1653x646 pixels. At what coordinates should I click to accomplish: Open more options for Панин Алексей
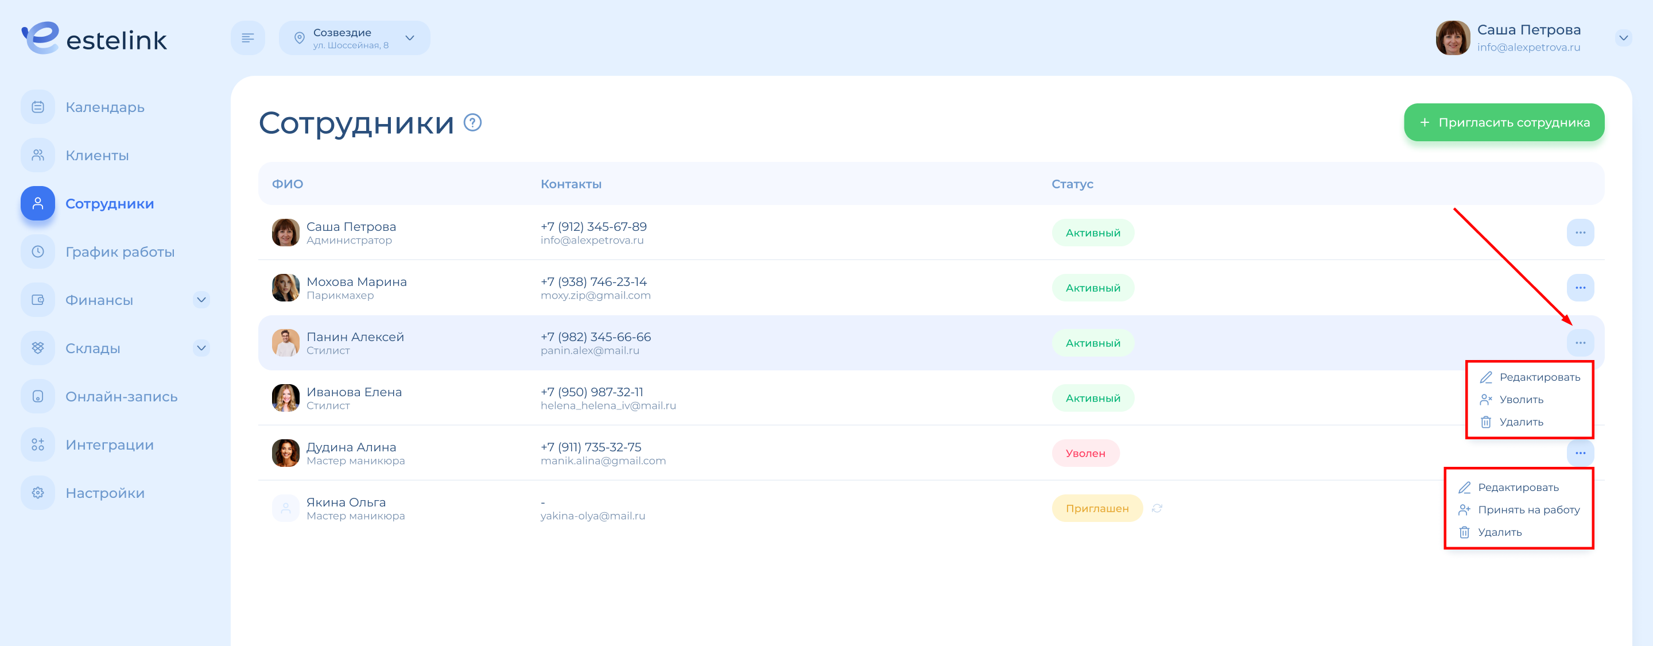1580,343
